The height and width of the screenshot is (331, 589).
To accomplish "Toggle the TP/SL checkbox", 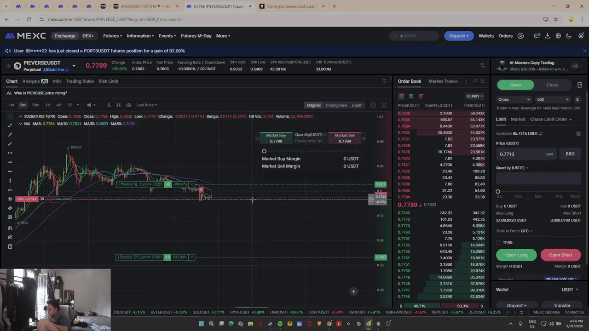I will click(498, 243).
